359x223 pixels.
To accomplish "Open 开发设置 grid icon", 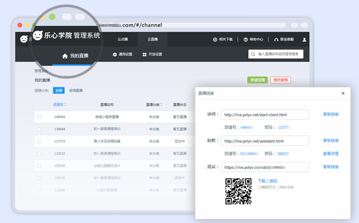I will 145,54.
